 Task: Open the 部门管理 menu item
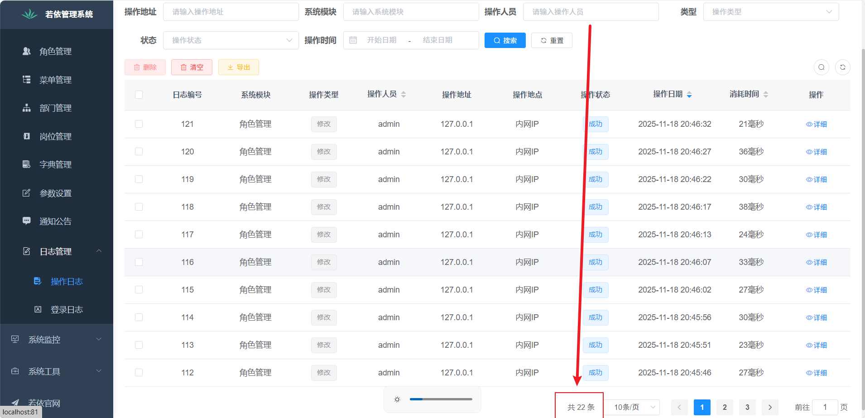coord(57,108)
